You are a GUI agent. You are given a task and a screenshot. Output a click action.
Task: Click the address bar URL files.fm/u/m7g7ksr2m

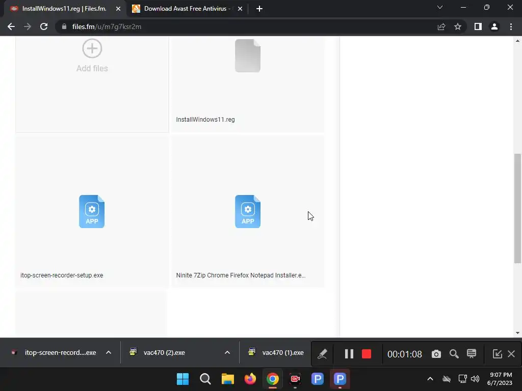(x=107, y=26)
